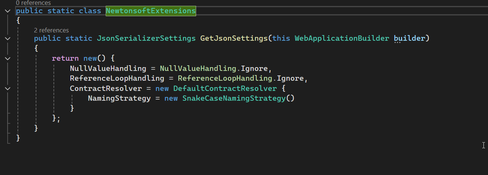488x175 pixels.
Task: Open the 0 references CodeLens link
Action: 33,3
